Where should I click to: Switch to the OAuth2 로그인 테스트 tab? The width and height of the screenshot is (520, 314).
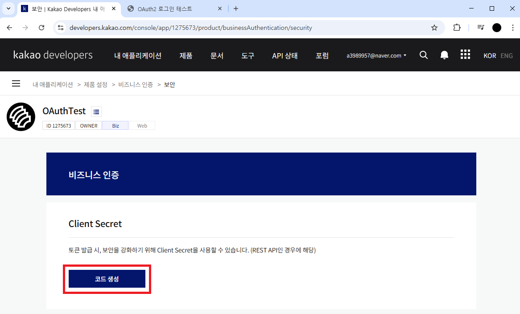tap(175, 9)
